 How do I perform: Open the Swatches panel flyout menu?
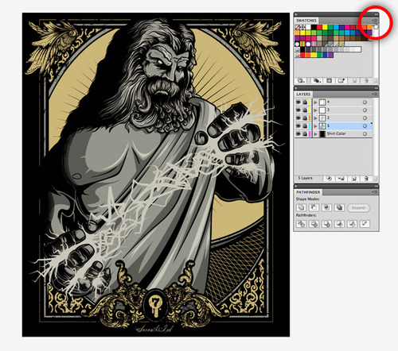[375, 21]
